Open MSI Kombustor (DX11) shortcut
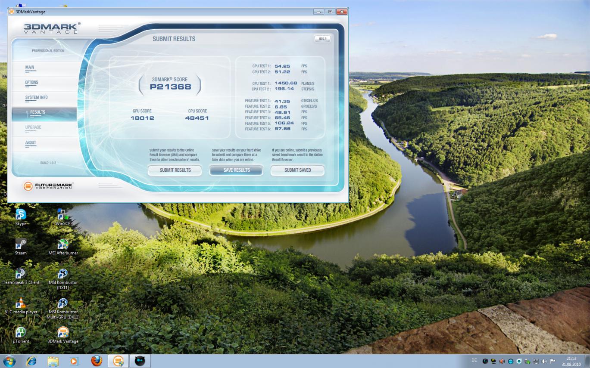Image resolution: width=590 pixels, height=368 pixels. [x=63, y=278]
